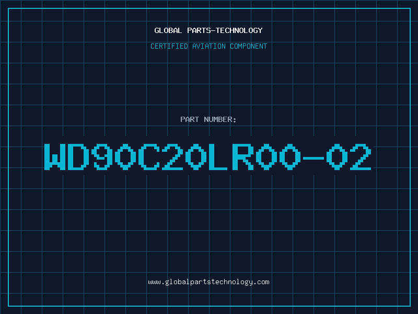
Task: Select the part number WD90C20LR00-02
Action: [207, 157]
